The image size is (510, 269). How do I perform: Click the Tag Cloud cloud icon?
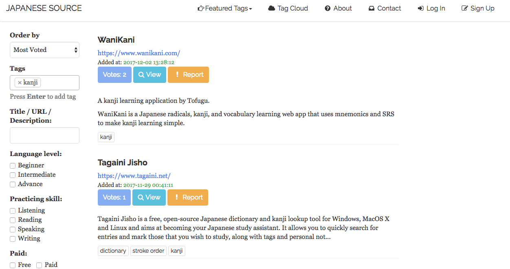pos(272,9)
